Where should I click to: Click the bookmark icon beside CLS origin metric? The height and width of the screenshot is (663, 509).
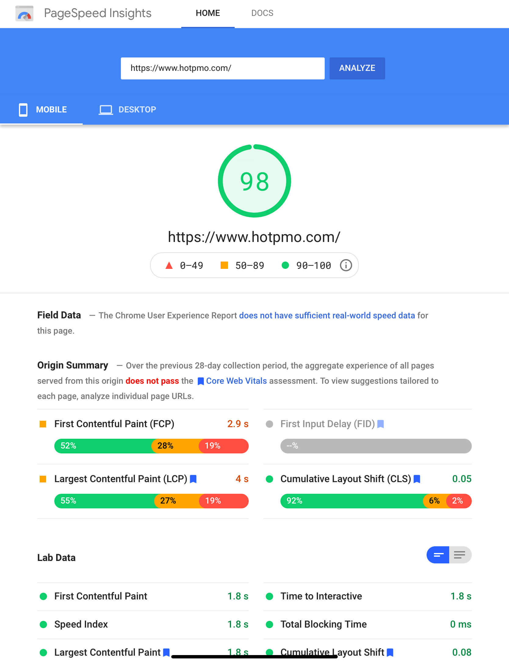pos(417,479)
